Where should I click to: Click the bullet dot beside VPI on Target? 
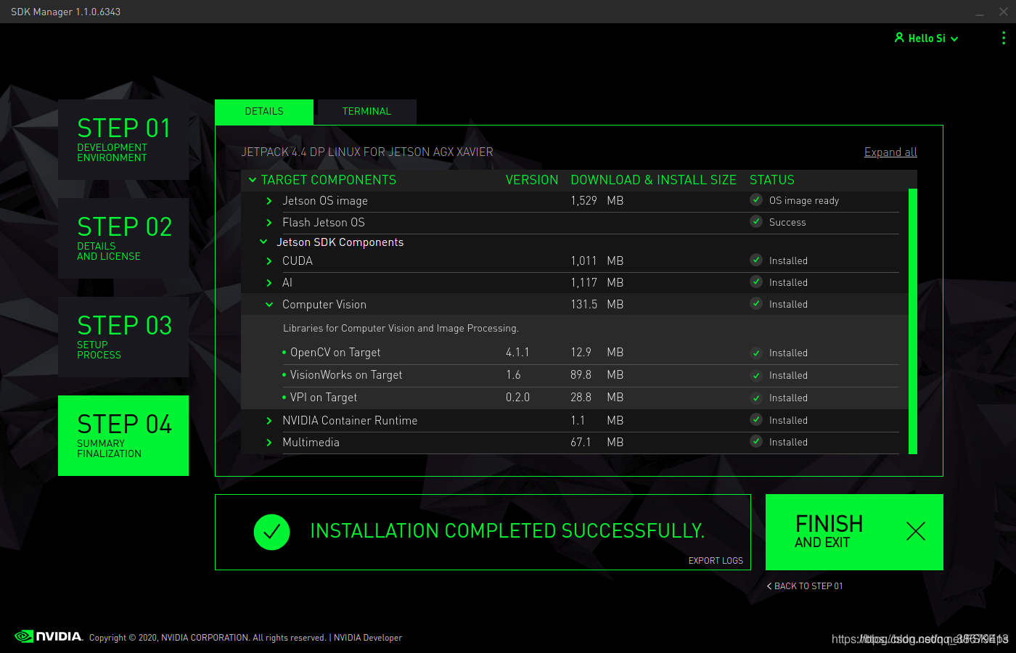point(284,398)
